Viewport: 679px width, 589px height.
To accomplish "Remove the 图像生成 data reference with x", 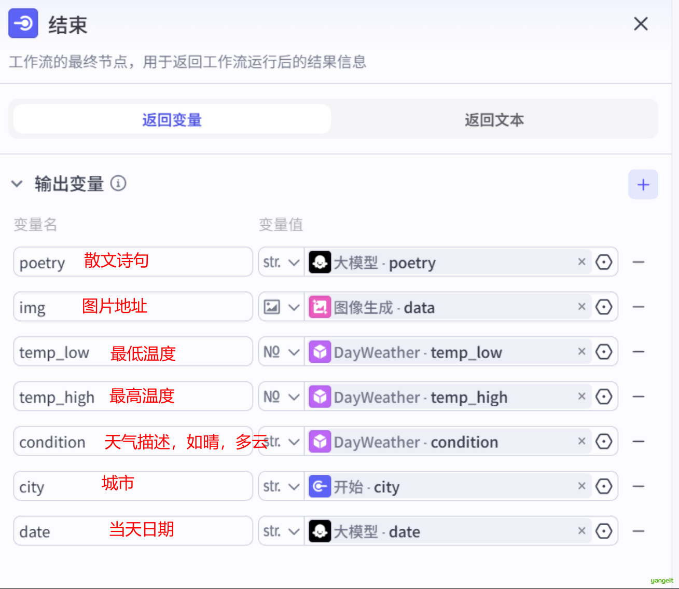I will click(581, 307).
